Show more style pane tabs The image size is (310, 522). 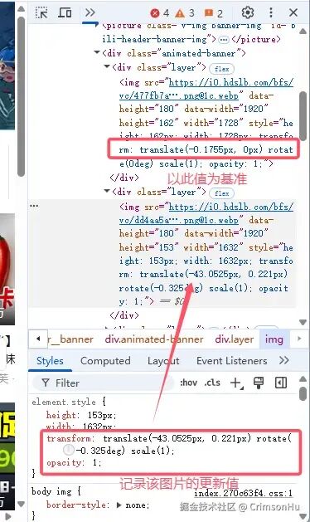tap(283, 360)
